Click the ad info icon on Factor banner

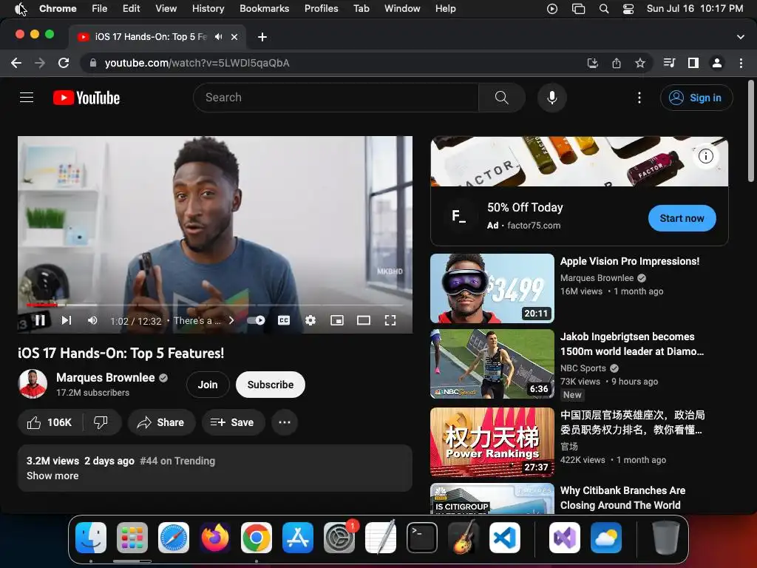coord(706,156)
